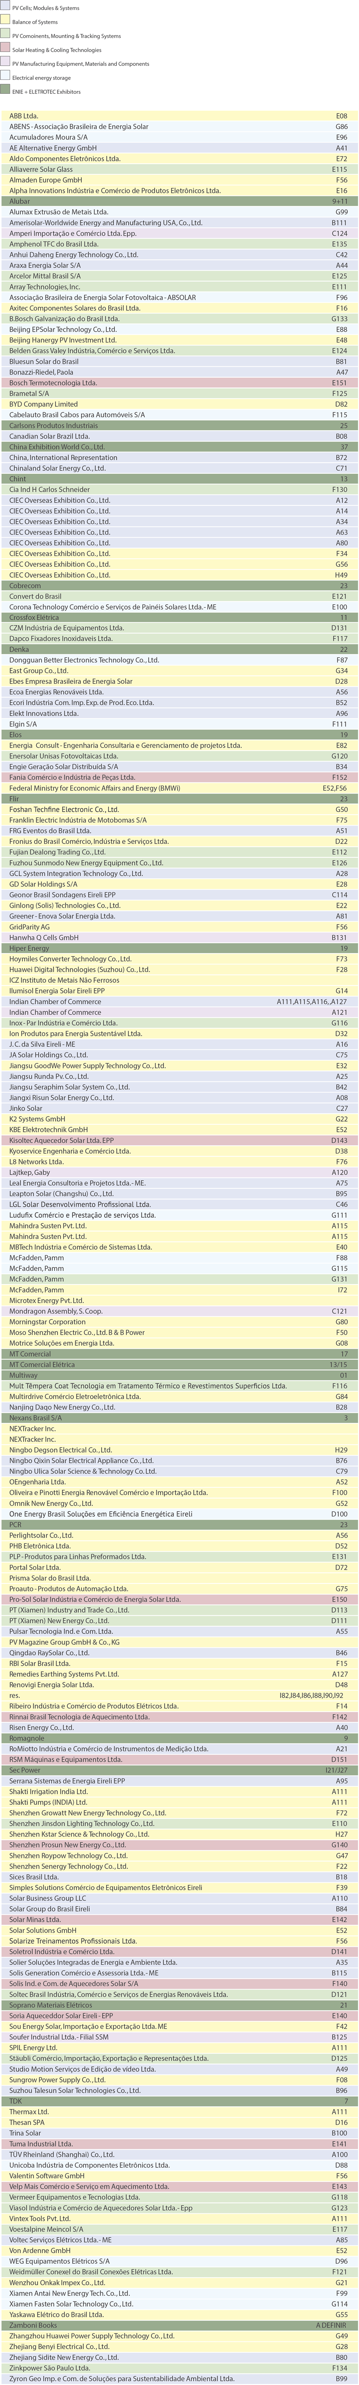Click the 'Trina Solar' row
This screenshot has width=359, height=2385.
pos(179,2132)
